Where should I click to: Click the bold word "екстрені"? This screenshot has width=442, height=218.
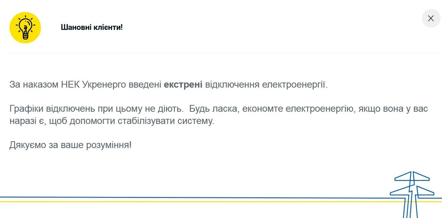click(183, 85)
